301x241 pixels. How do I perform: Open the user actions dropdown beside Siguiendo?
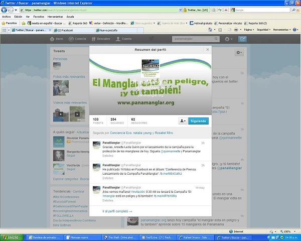(x=183, y=120)
